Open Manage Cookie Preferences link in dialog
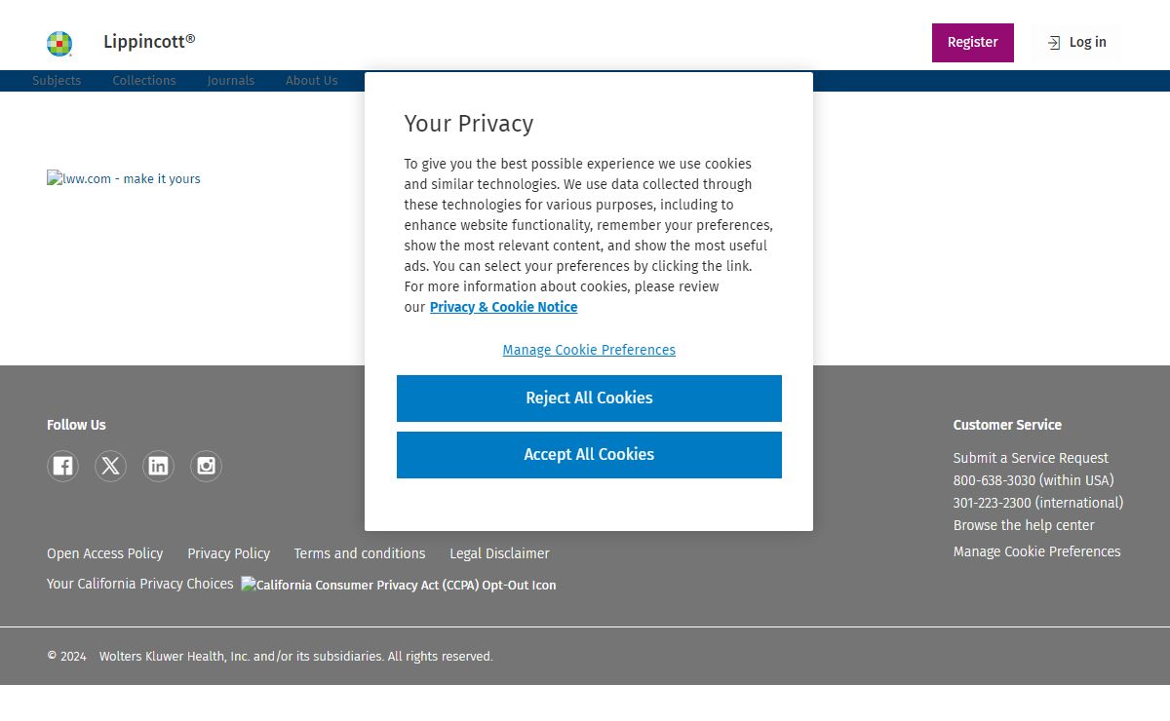This screenshot has width=1170, height=721. 589,350
